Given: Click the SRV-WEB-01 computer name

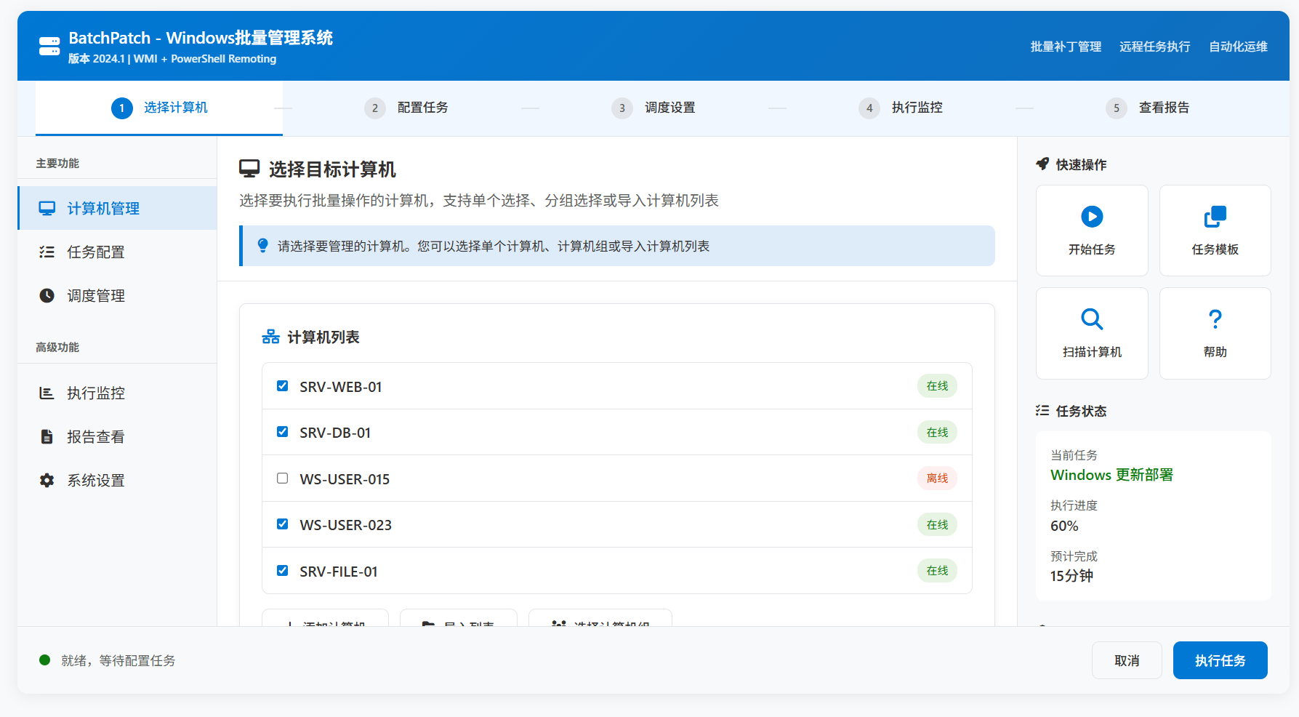Looking at the screenshot, I should coord(341,387).
